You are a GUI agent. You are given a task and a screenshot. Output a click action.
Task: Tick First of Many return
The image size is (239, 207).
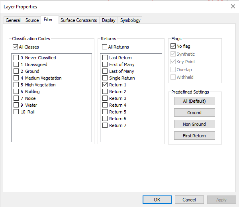point(105,64)
